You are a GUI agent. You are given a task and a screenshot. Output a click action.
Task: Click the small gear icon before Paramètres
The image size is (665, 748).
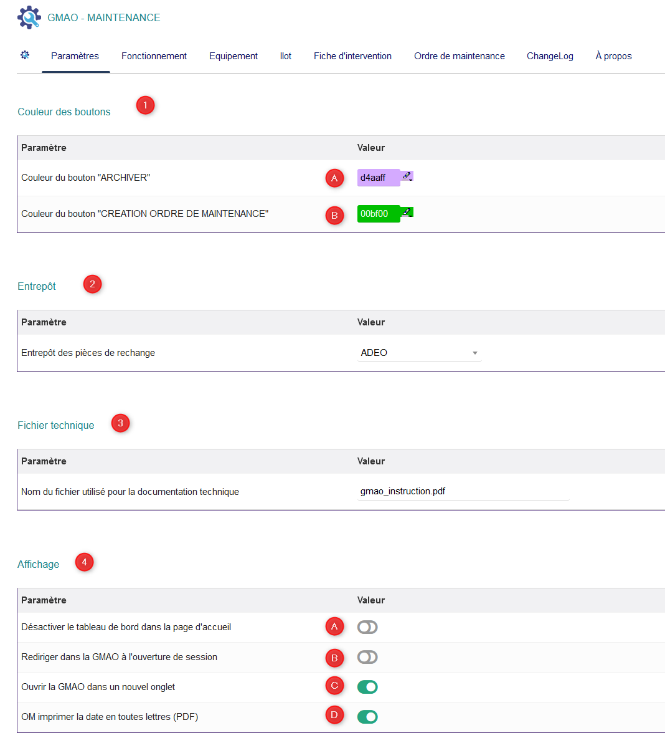[x=25, y=55]
